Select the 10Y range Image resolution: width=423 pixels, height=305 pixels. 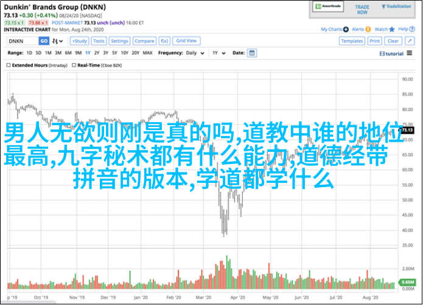[125, 53]
